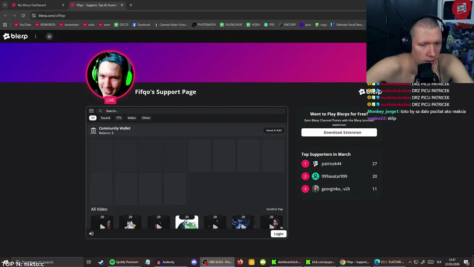Click the Blerp logo in header
The image size is (474, 267).
pos(15,36)
